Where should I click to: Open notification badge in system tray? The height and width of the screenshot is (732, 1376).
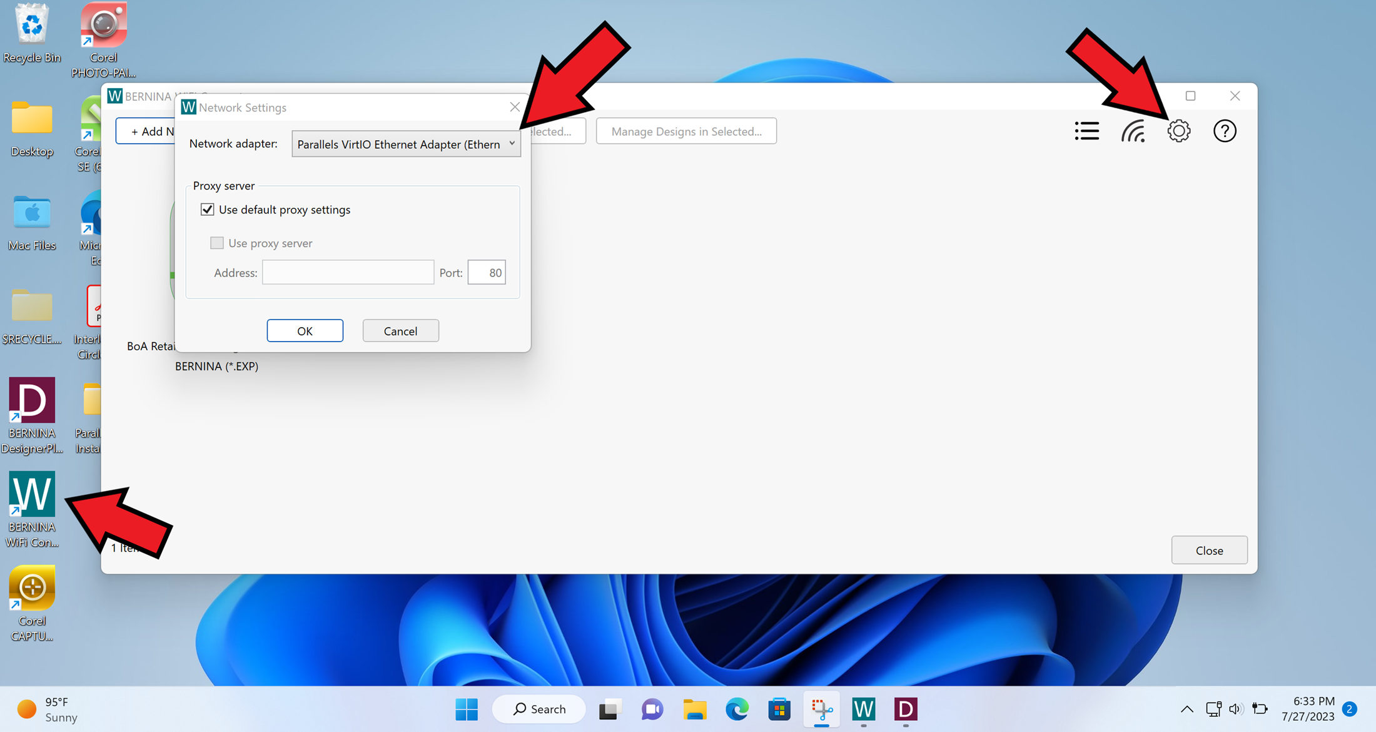(1350, 709)
